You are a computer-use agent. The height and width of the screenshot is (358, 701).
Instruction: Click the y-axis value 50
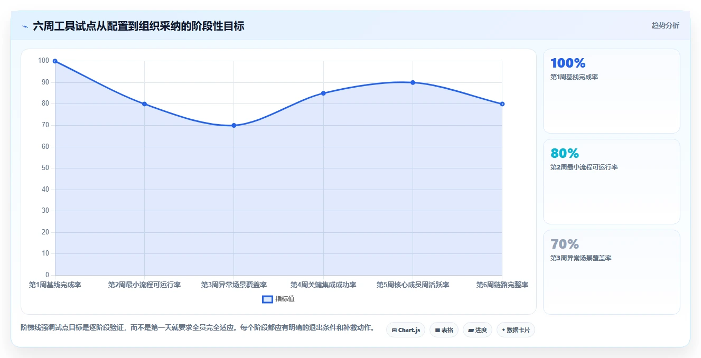[x=45, y=168]
